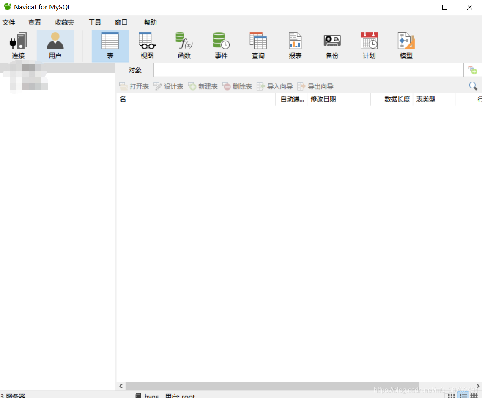
Task: Open the 文件 menu
Action: pyautogui.click(x=9, y=22)
